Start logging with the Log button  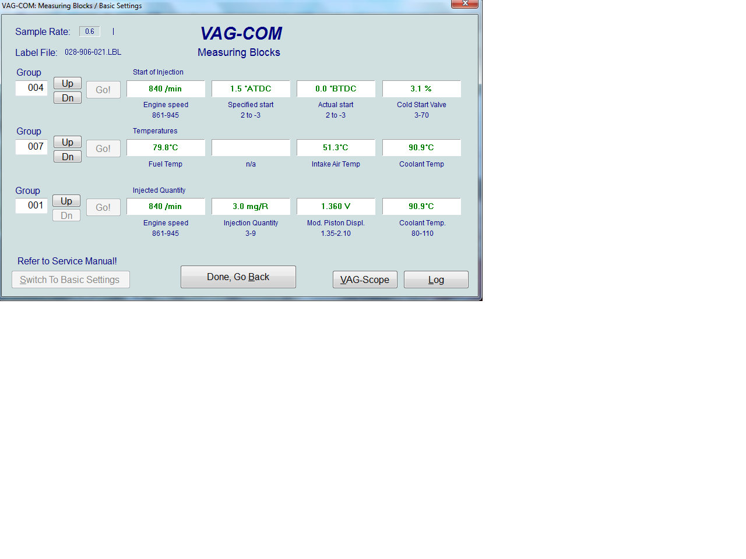[x=436, y=280]
